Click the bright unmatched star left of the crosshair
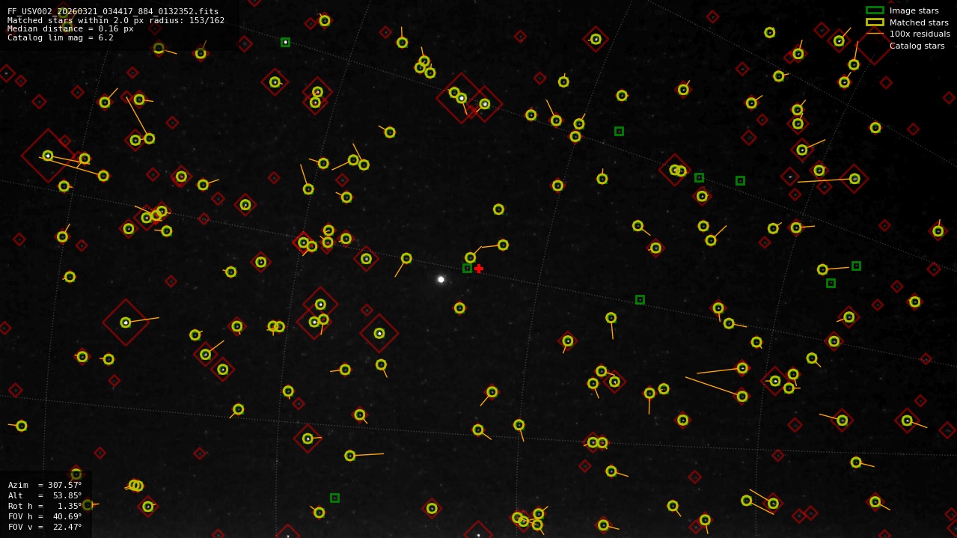The image size is (957, 538). pyautogui.click(x=440, y=278)
